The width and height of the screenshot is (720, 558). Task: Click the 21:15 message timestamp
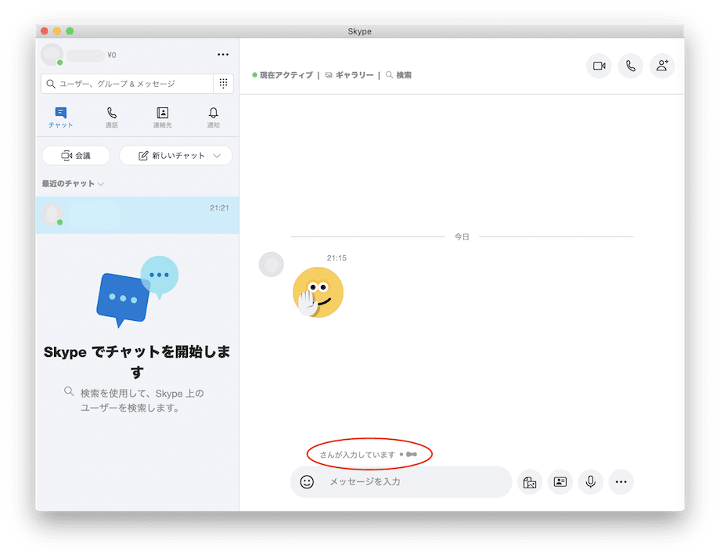coord(337,258)
